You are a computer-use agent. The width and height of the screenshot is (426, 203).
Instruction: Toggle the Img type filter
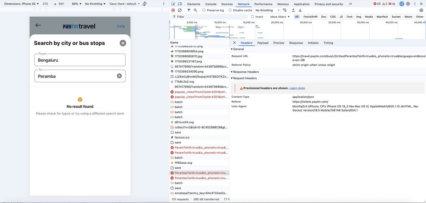pyautogui.click(x=359, y=17)
